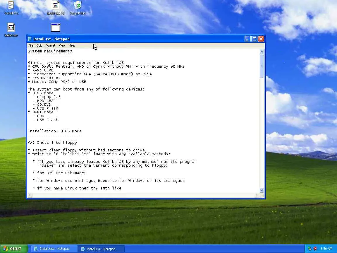Click the vertical scrollbar up arrow
Image resolution: width=337 pixels, height=253 pixels.
pos(262,52)
